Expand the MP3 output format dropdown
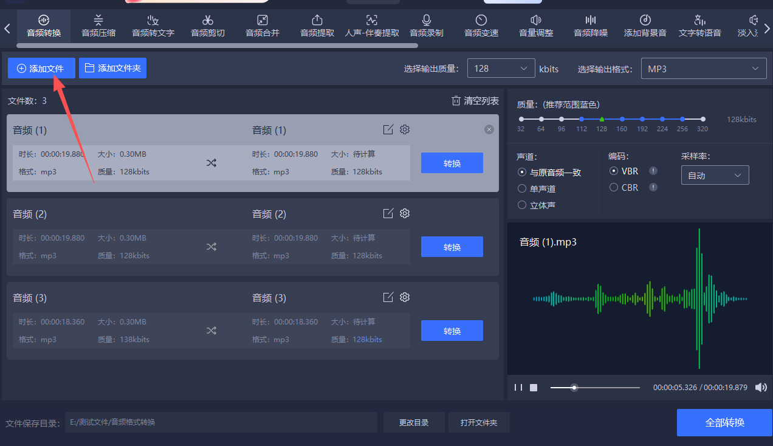Viewport: 773px width, 446px height. 704,69
